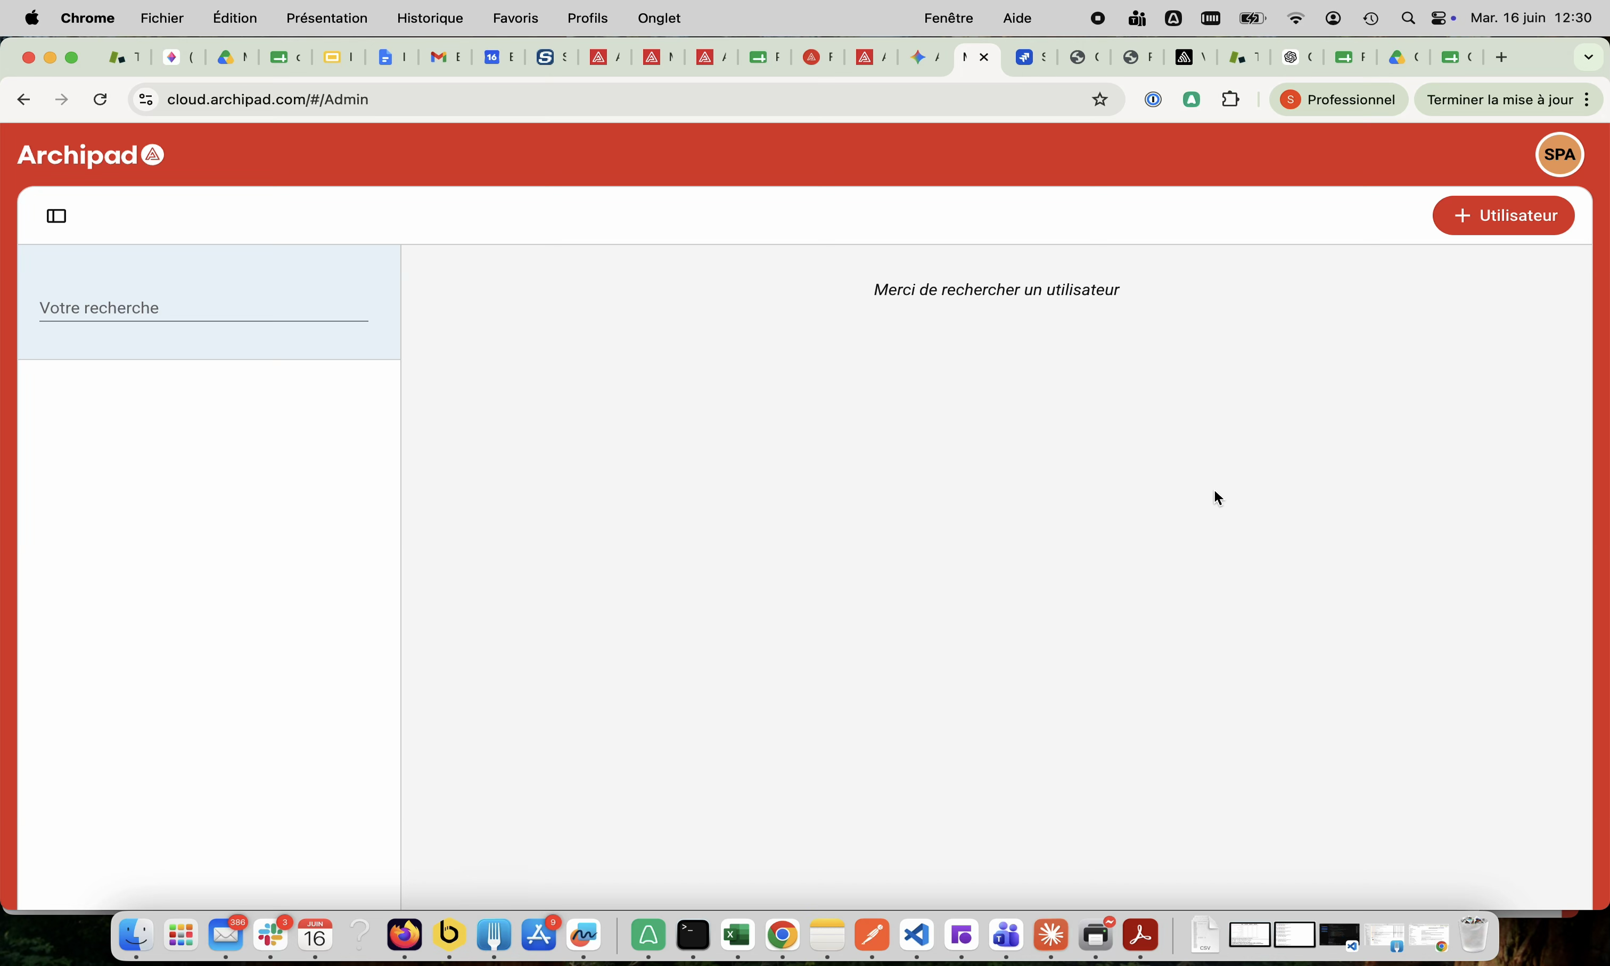Open macOS Control Center toggles
1610x966 pixels.
[x=1438, y=18]
